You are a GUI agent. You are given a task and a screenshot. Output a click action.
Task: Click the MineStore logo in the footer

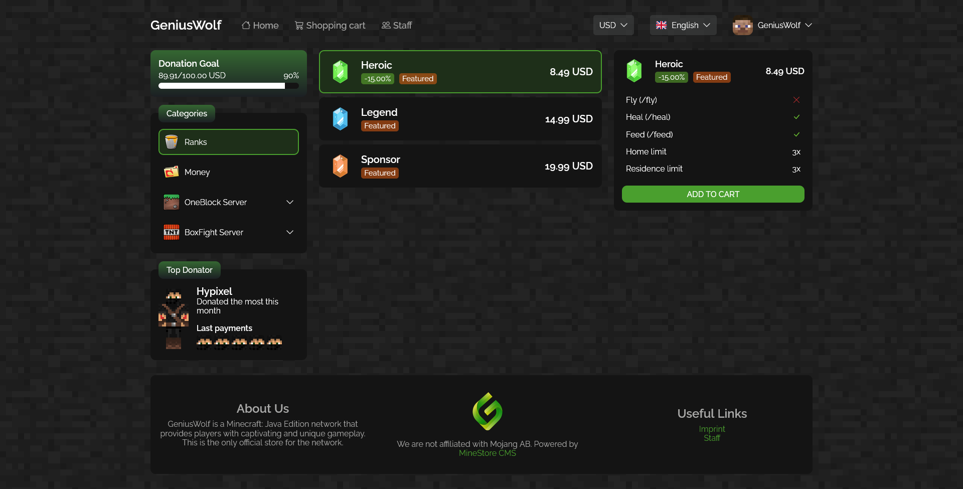point(487,411)
